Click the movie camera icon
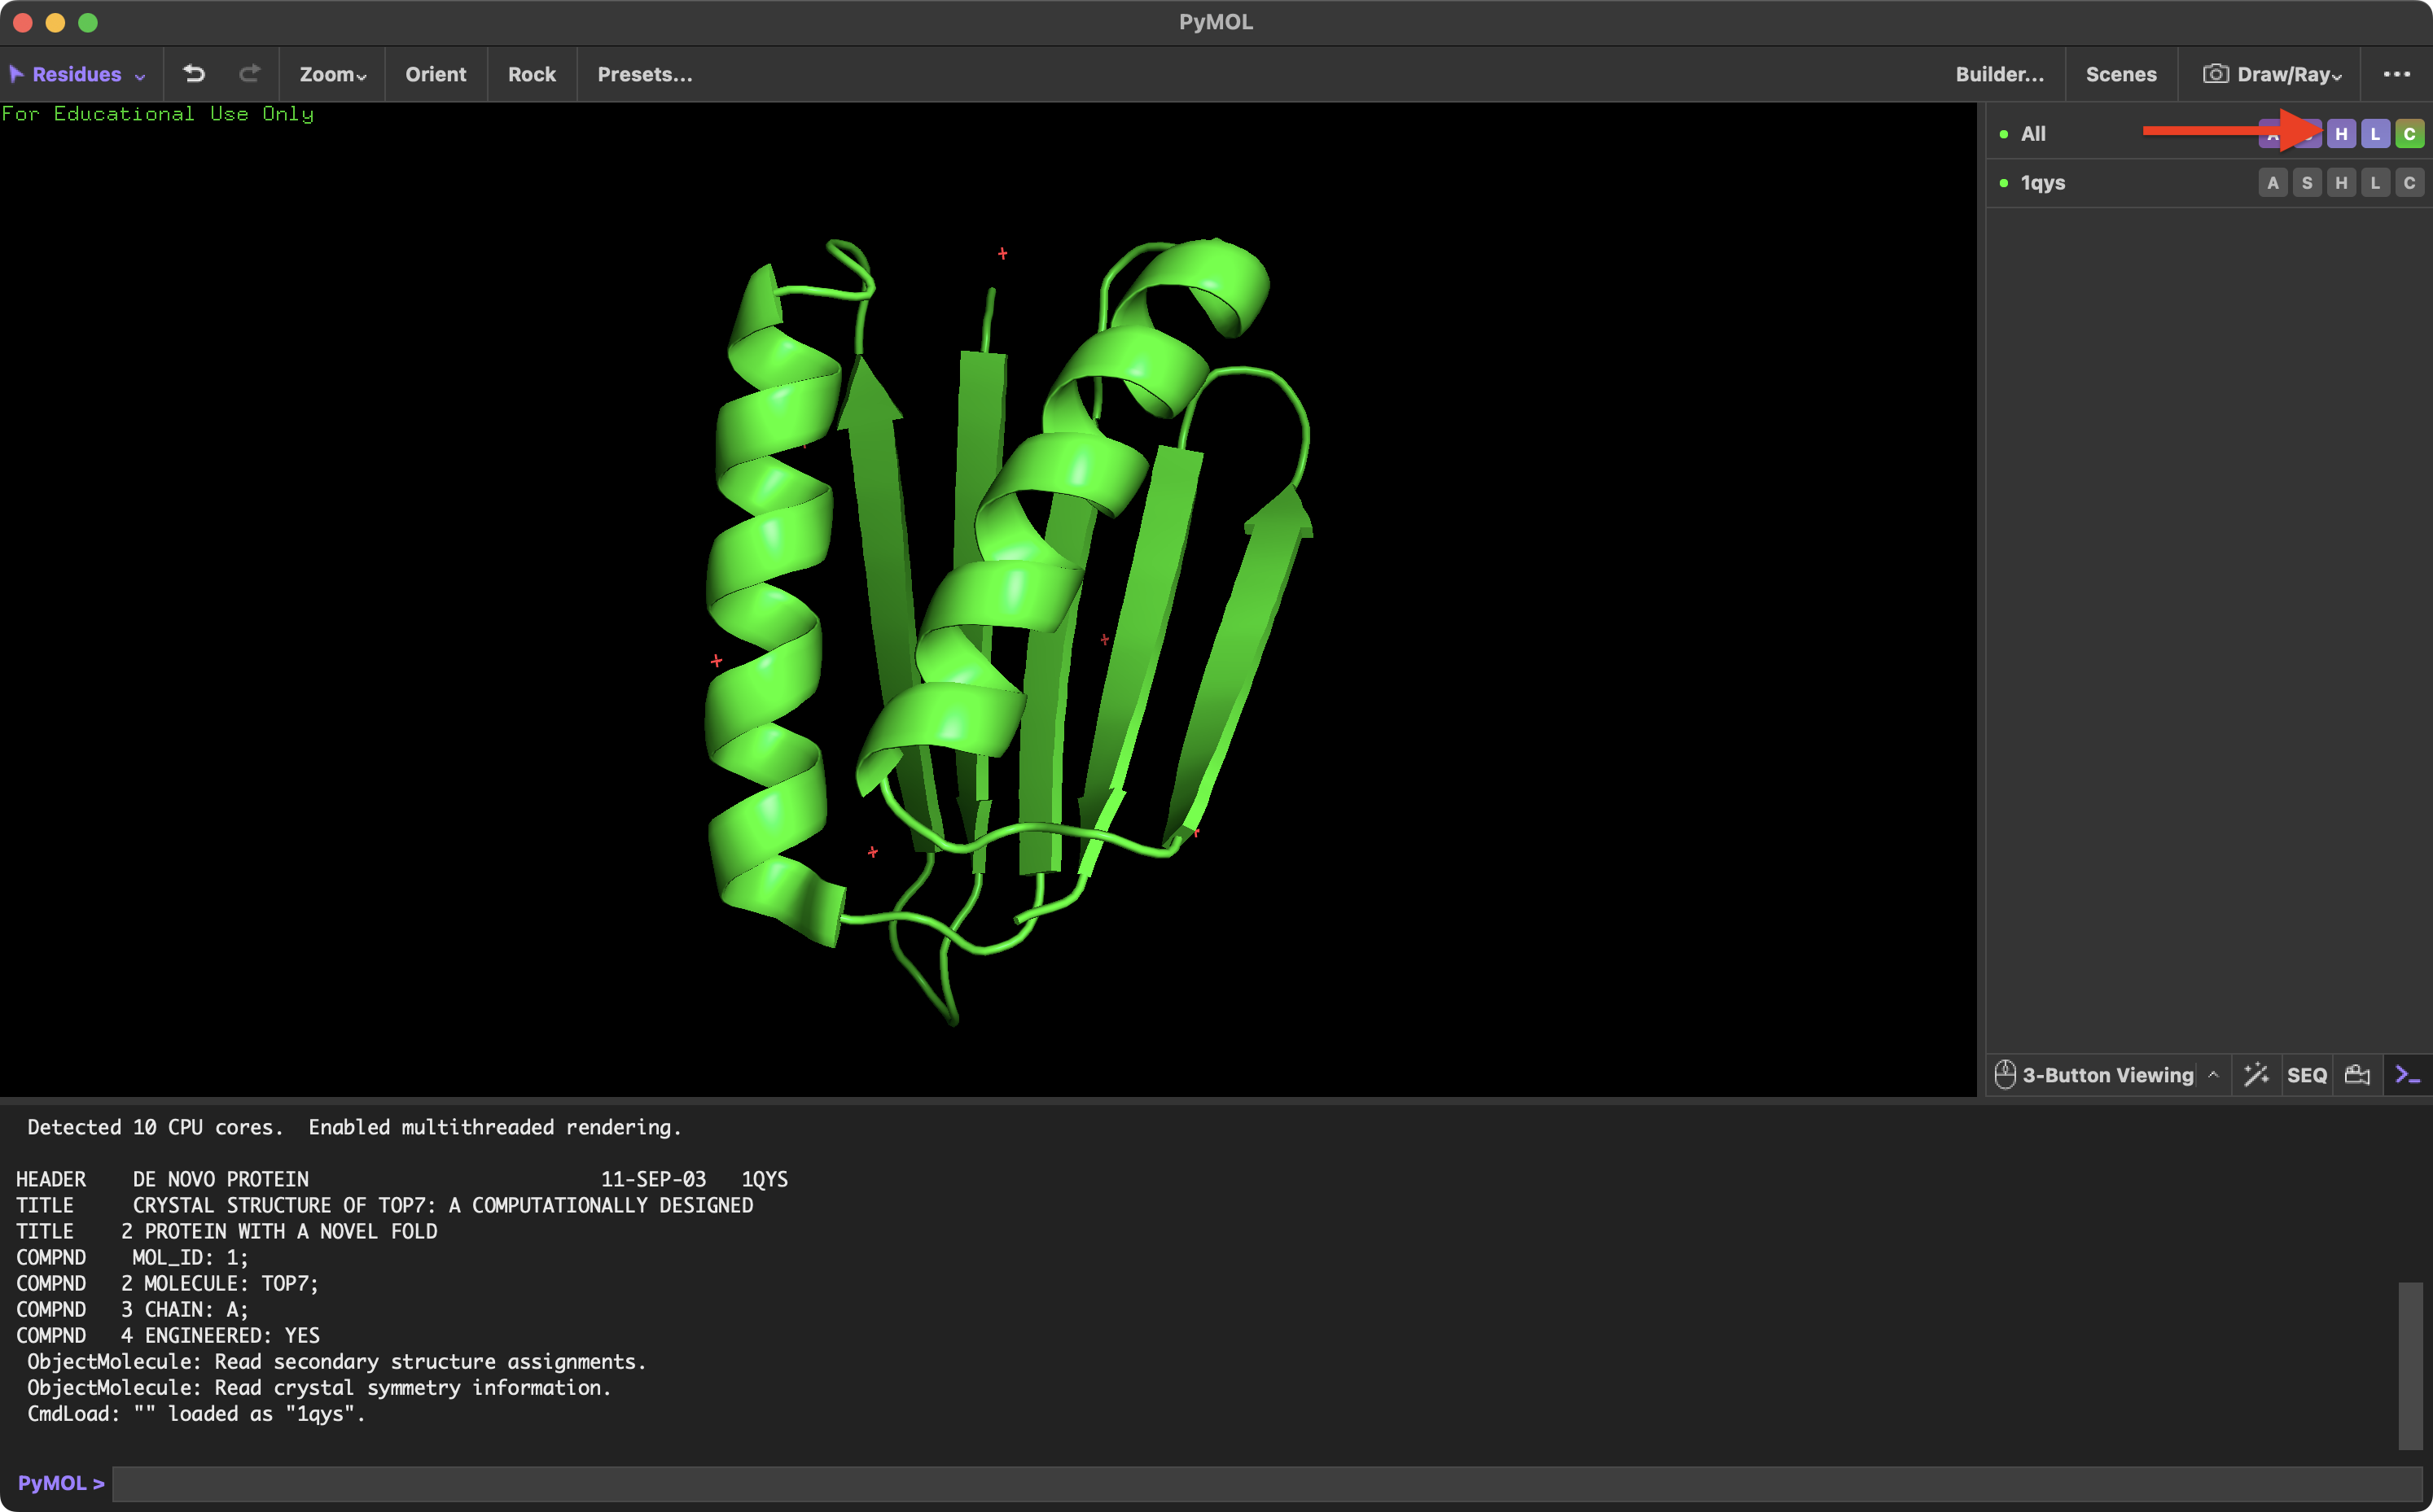This screenshot has width=2433, height=1512. (2358, 1075)
